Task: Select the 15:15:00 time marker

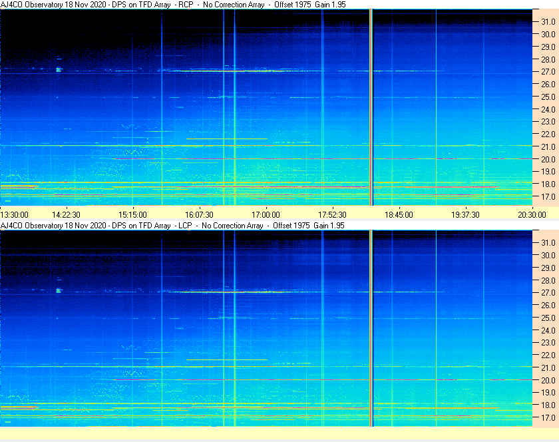Action: tap(132, 214)
